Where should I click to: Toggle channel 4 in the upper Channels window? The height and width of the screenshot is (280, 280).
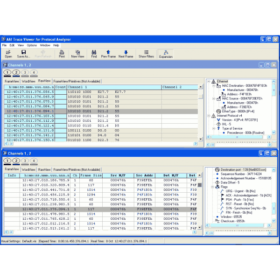pos(34,72)
